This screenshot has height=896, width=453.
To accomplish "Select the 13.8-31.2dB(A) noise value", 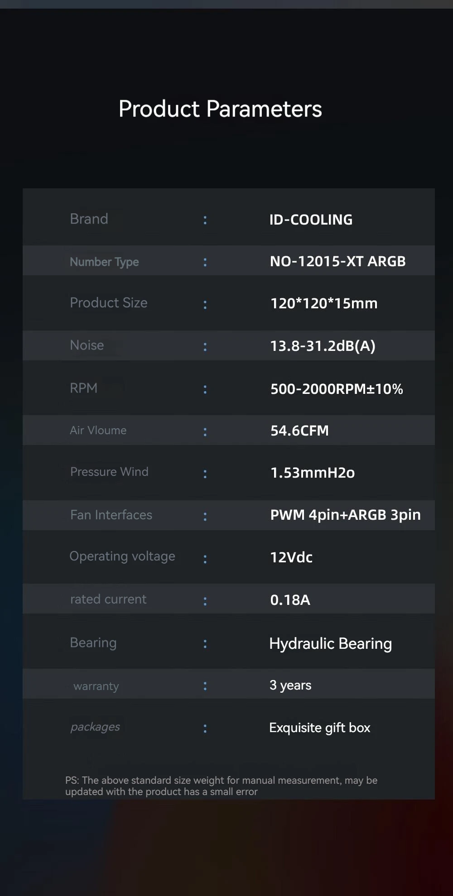I will (323, 346).
